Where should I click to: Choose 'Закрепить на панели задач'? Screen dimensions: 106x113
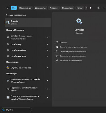pyautogui.click(x=71, y=60)
